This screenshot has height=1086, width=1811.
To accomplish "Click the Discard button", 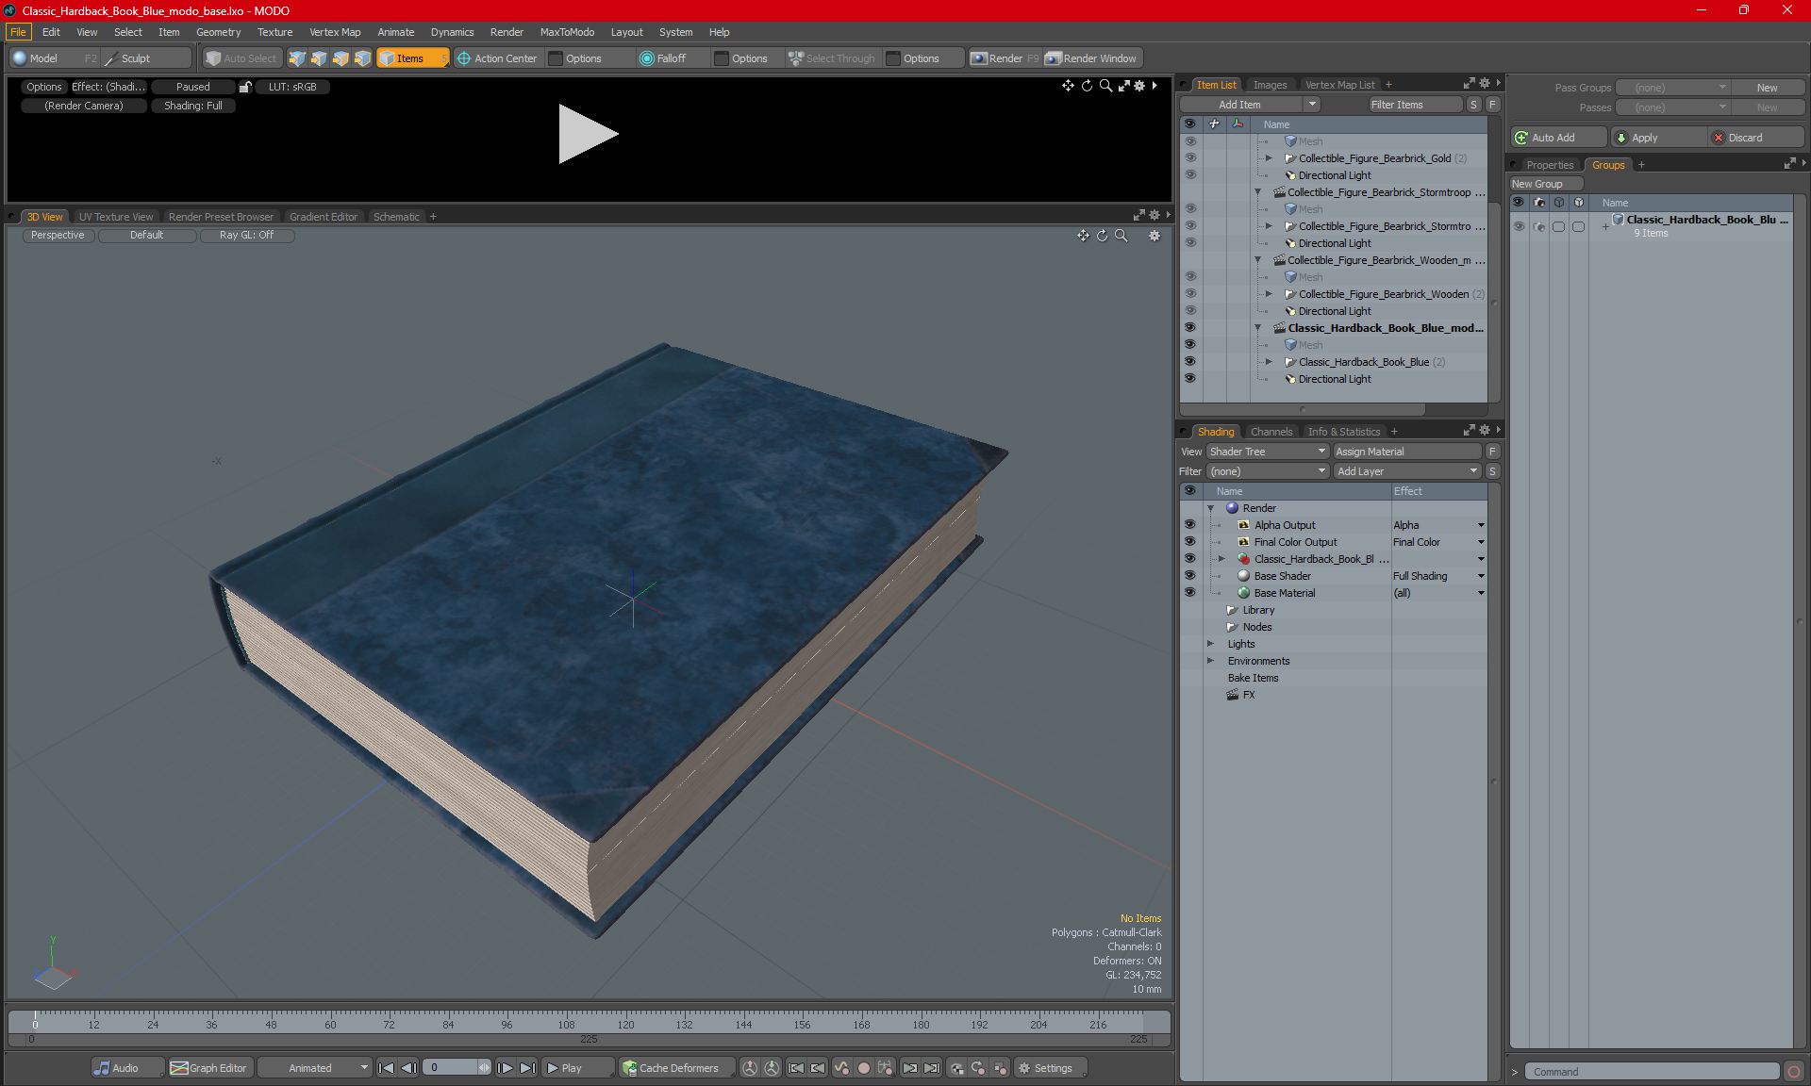I will [1756, 138].
